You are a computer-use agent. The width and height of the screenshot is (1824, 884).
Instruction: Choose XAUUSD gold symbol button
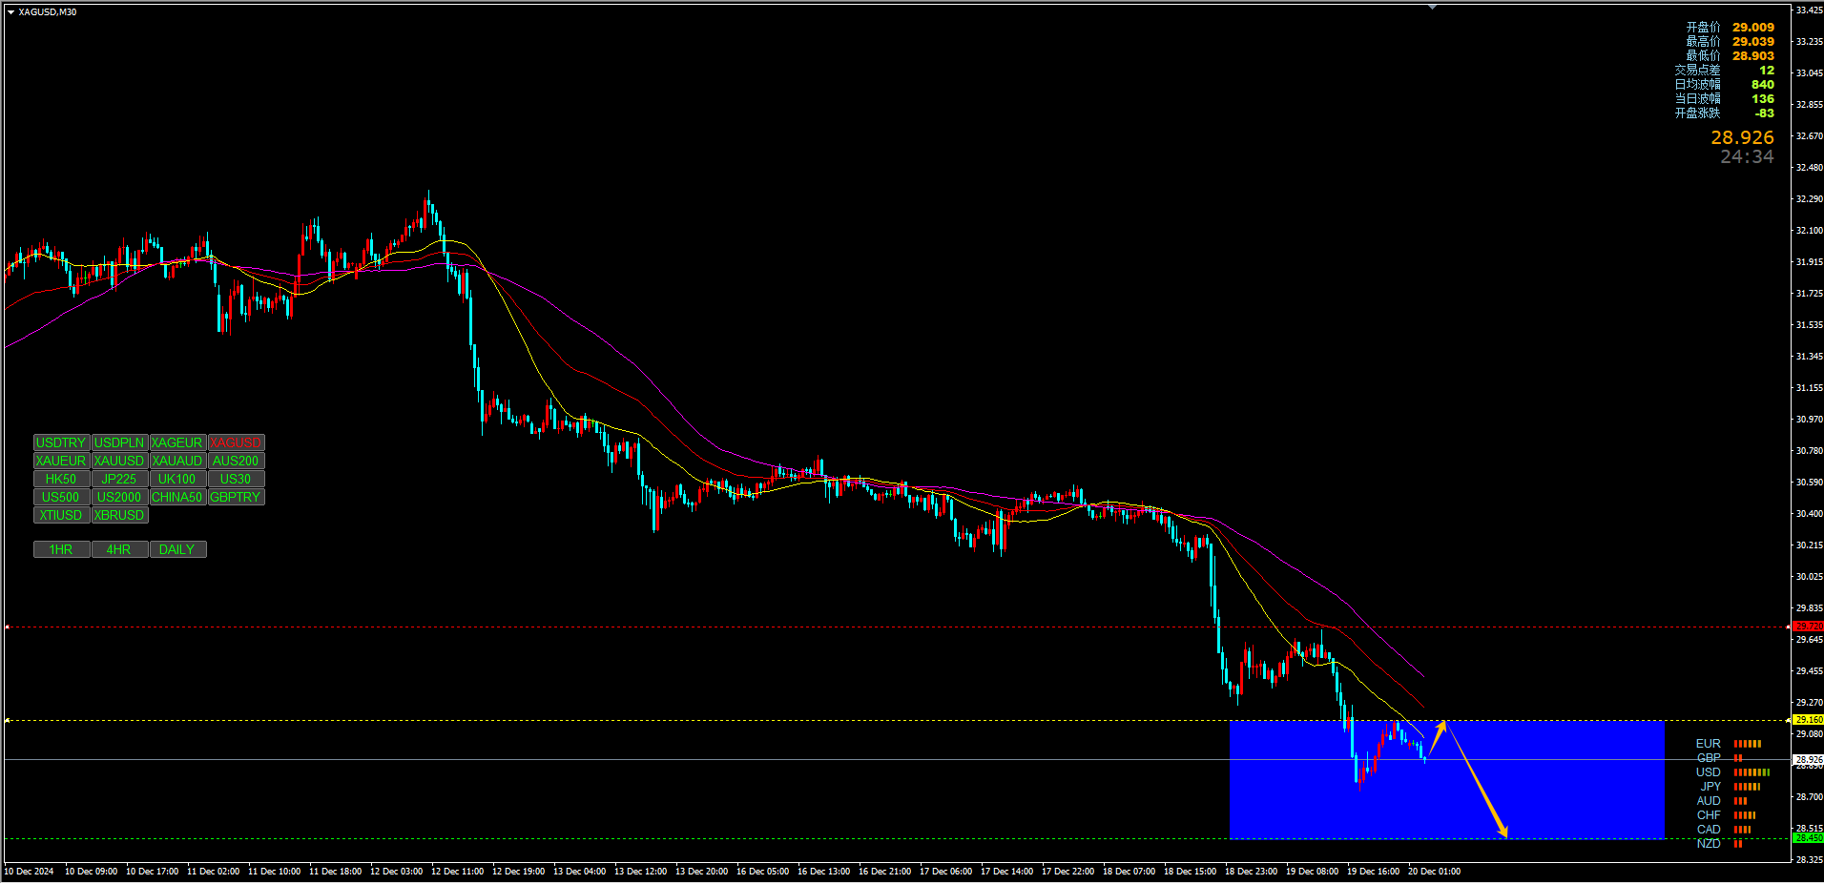[119, 461]
